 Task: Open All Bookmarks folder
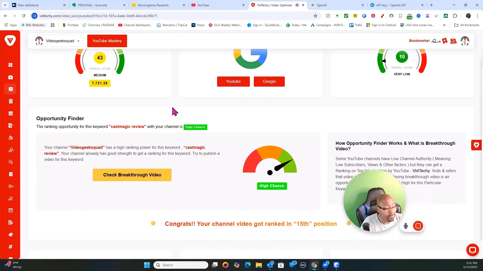tap(467, 25)
